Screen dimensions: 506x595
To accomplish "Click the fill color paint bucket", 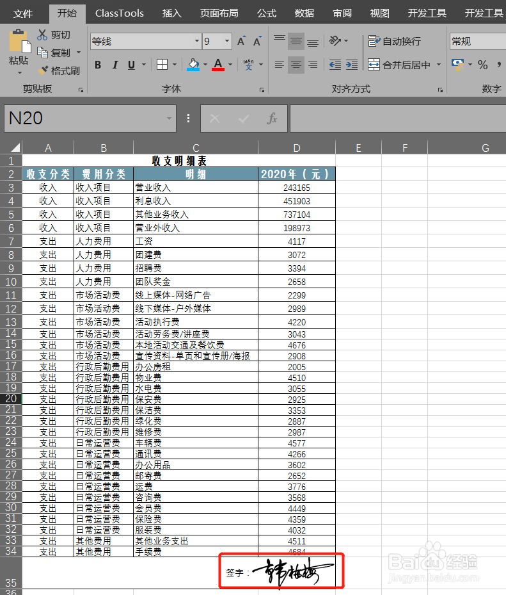I will [x=193, y=65].
